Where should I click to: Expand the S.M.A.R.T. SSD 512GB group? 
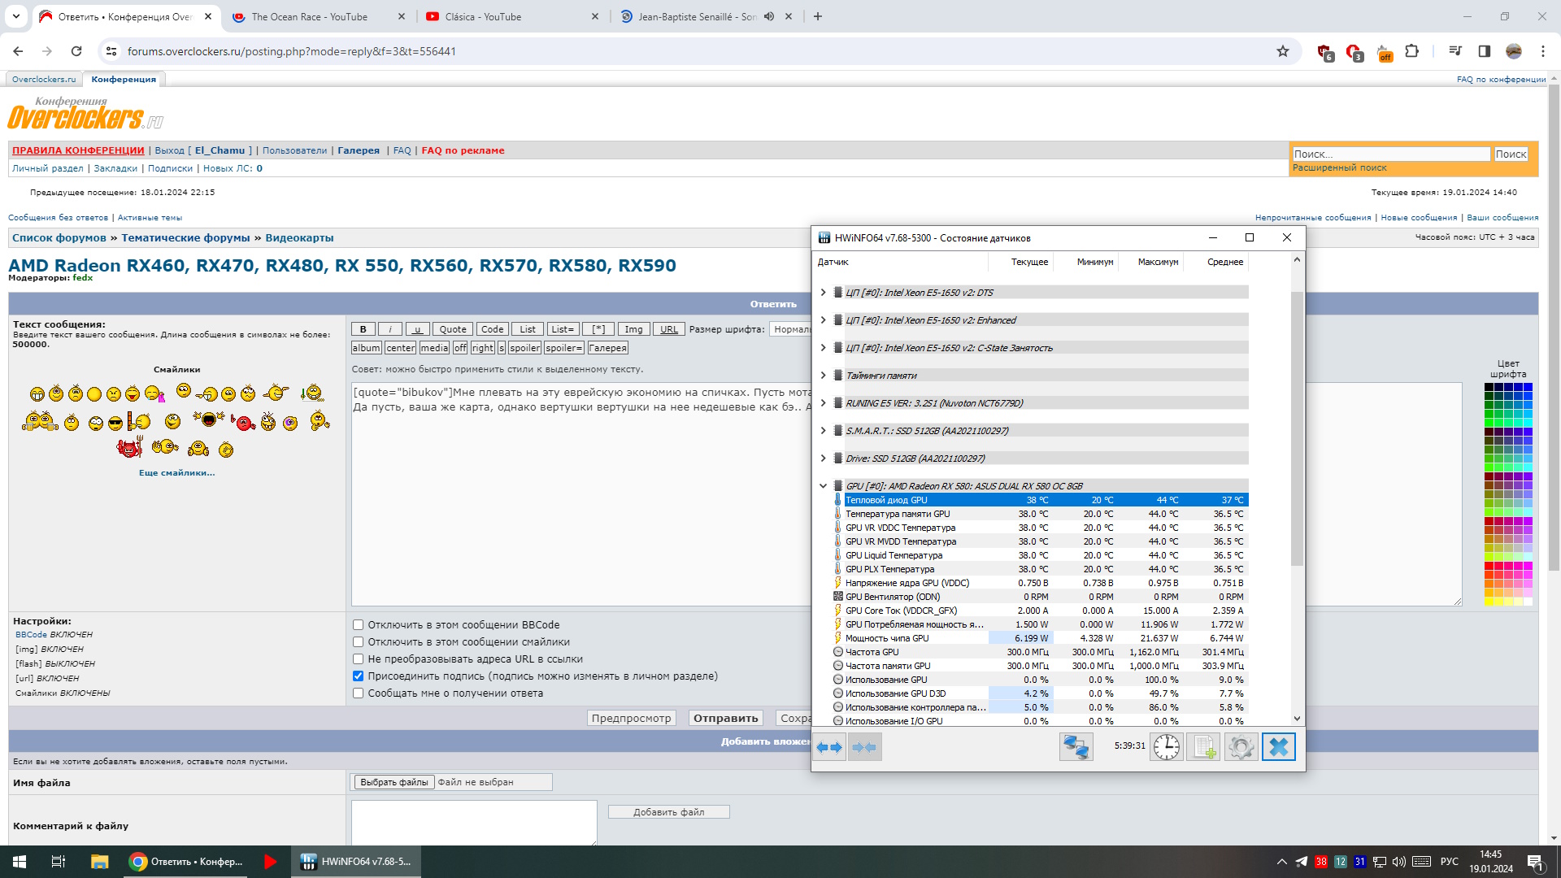click(x=823, y=431)
